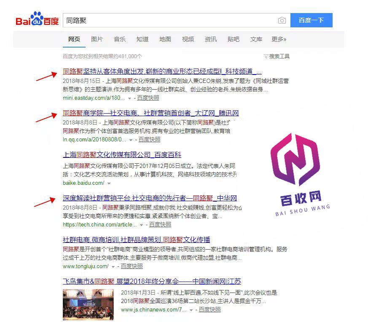The image size is (368, 322).
Task: Open the 文库 tab
Action: [x=256, y=39]
